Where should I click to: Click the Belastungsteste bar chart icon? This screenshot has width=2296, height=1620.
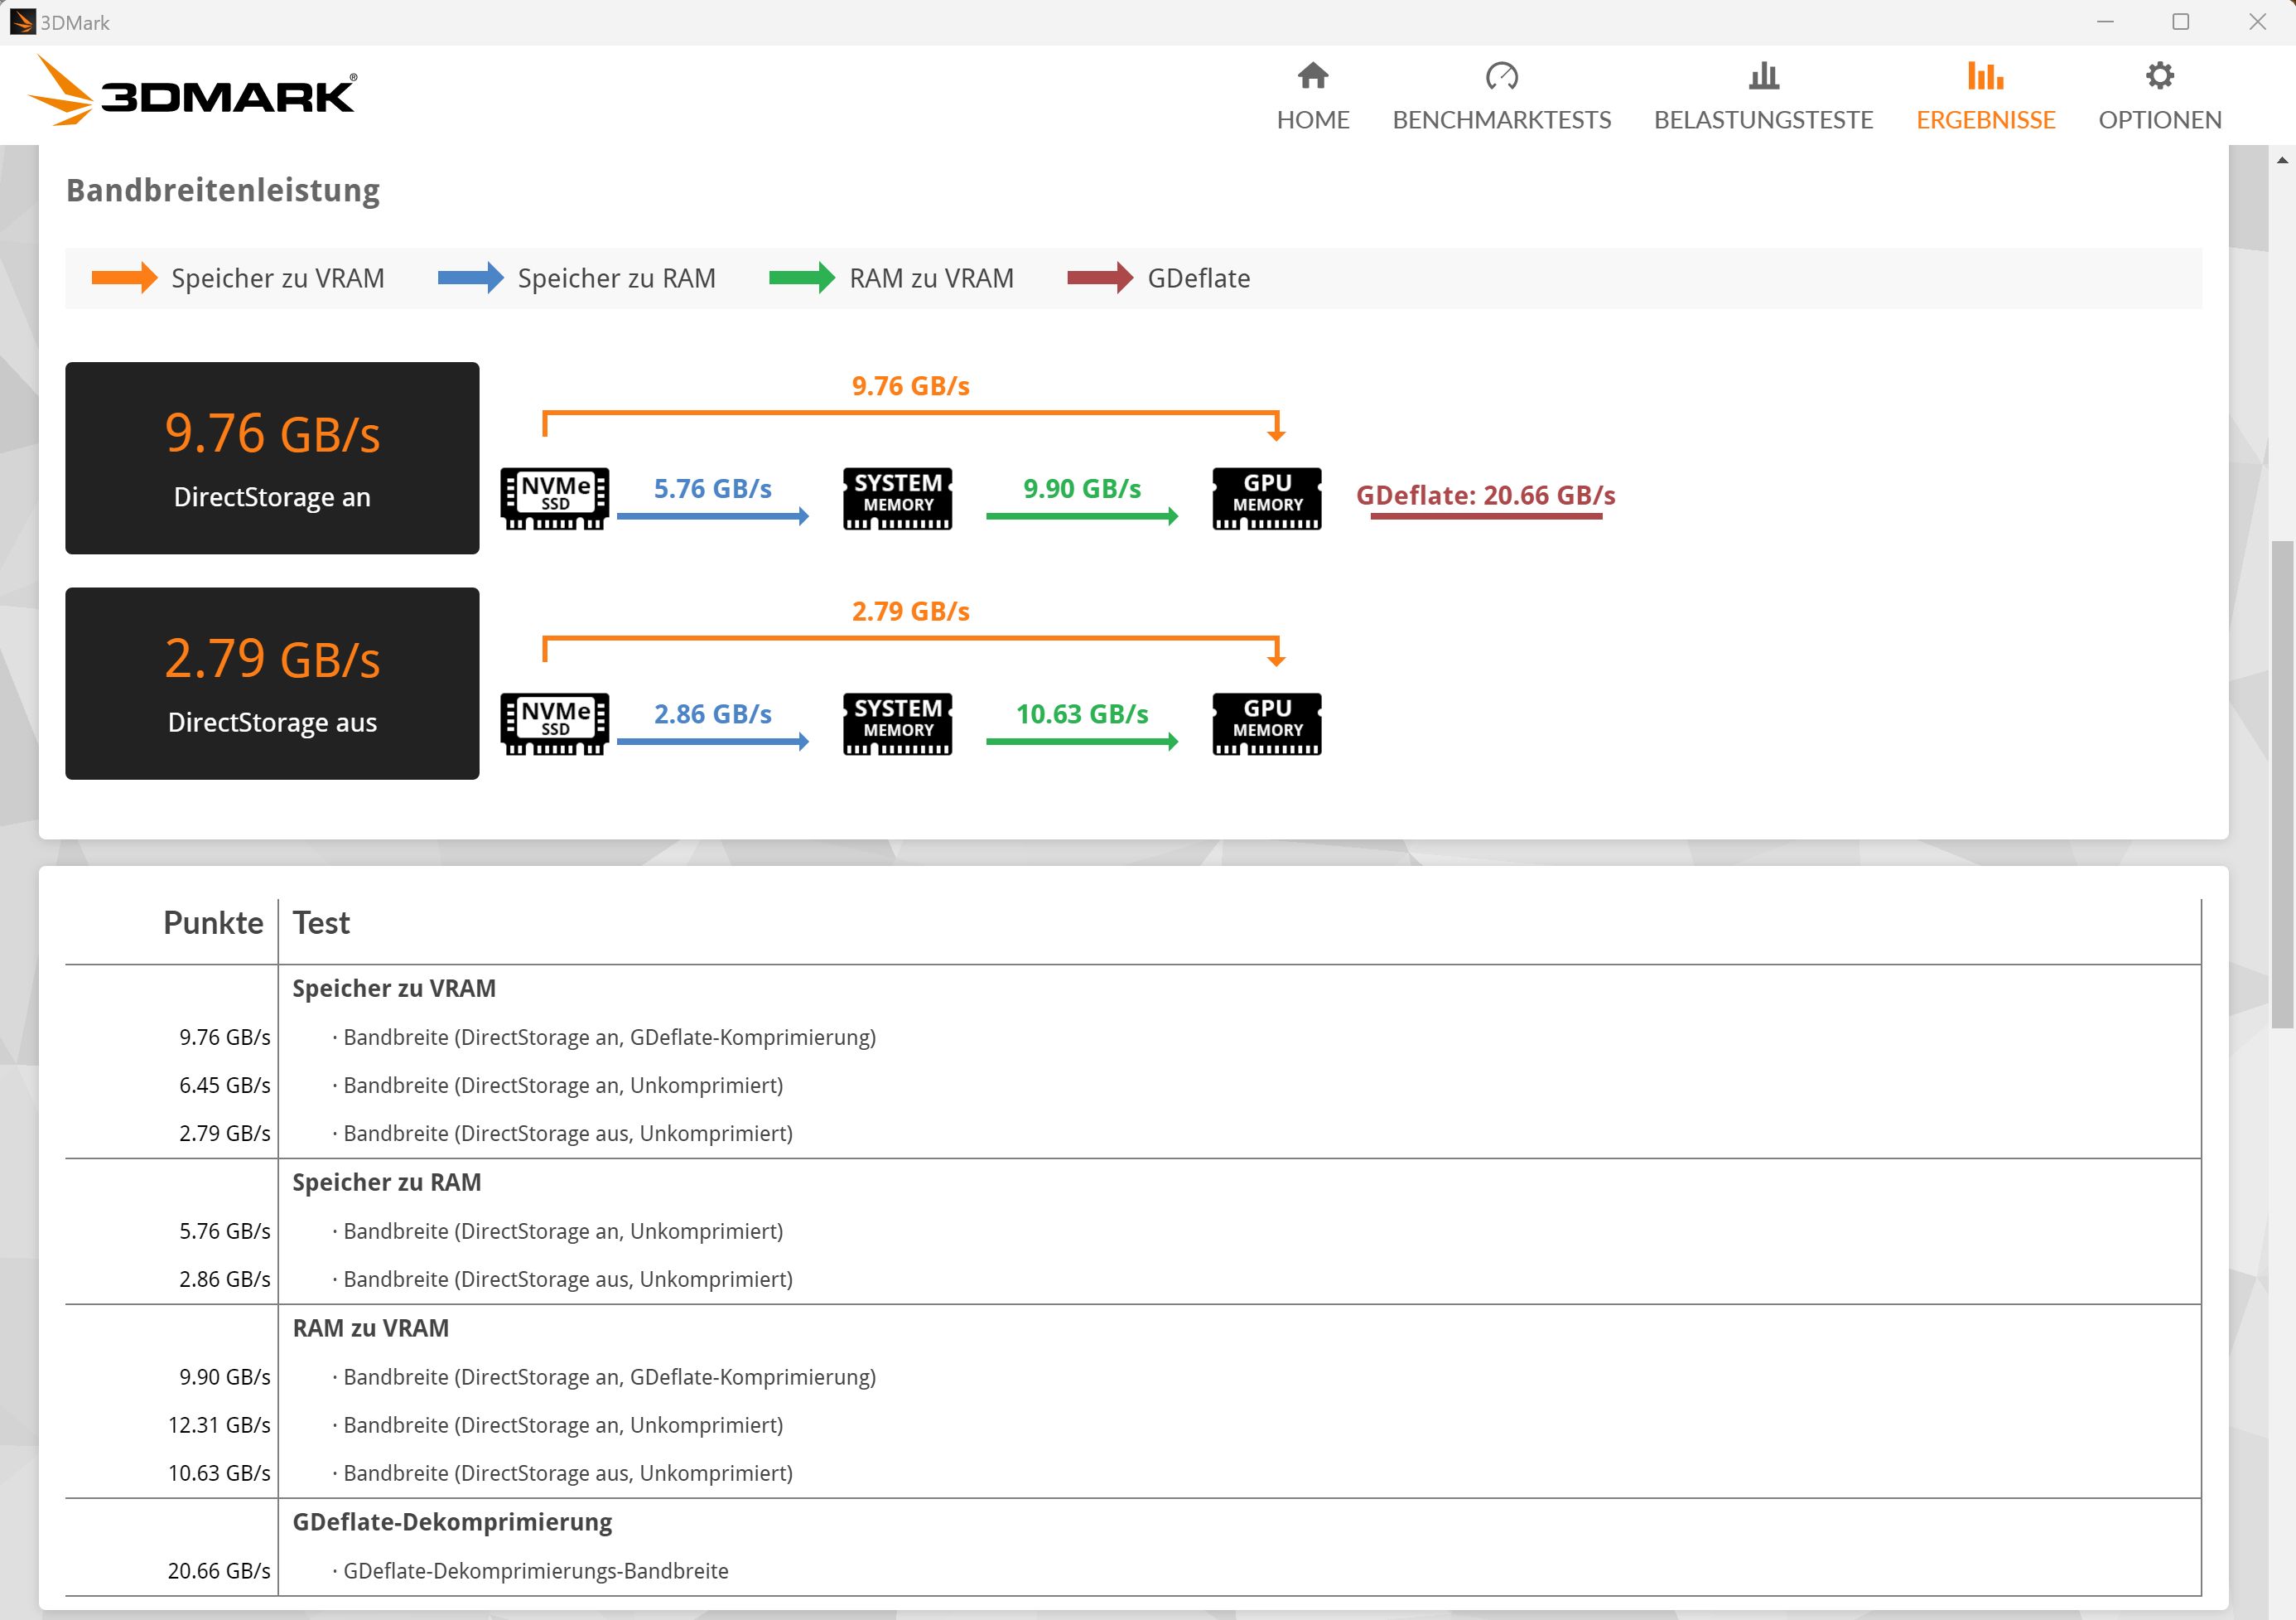click(1763, 76)
